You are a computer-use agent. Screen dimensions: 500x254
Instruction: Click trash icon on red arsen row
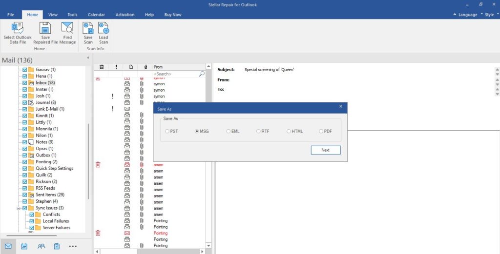coord(98,165)
